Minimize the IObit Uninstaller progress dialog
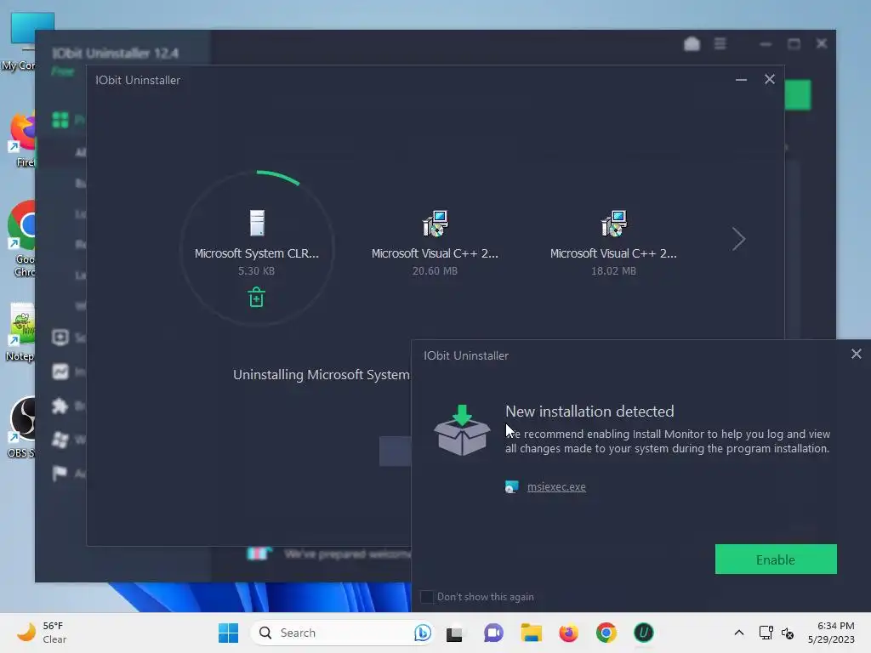Image resolution: width=871 pixels, height=653 pixels. click(x=741, y=80)
